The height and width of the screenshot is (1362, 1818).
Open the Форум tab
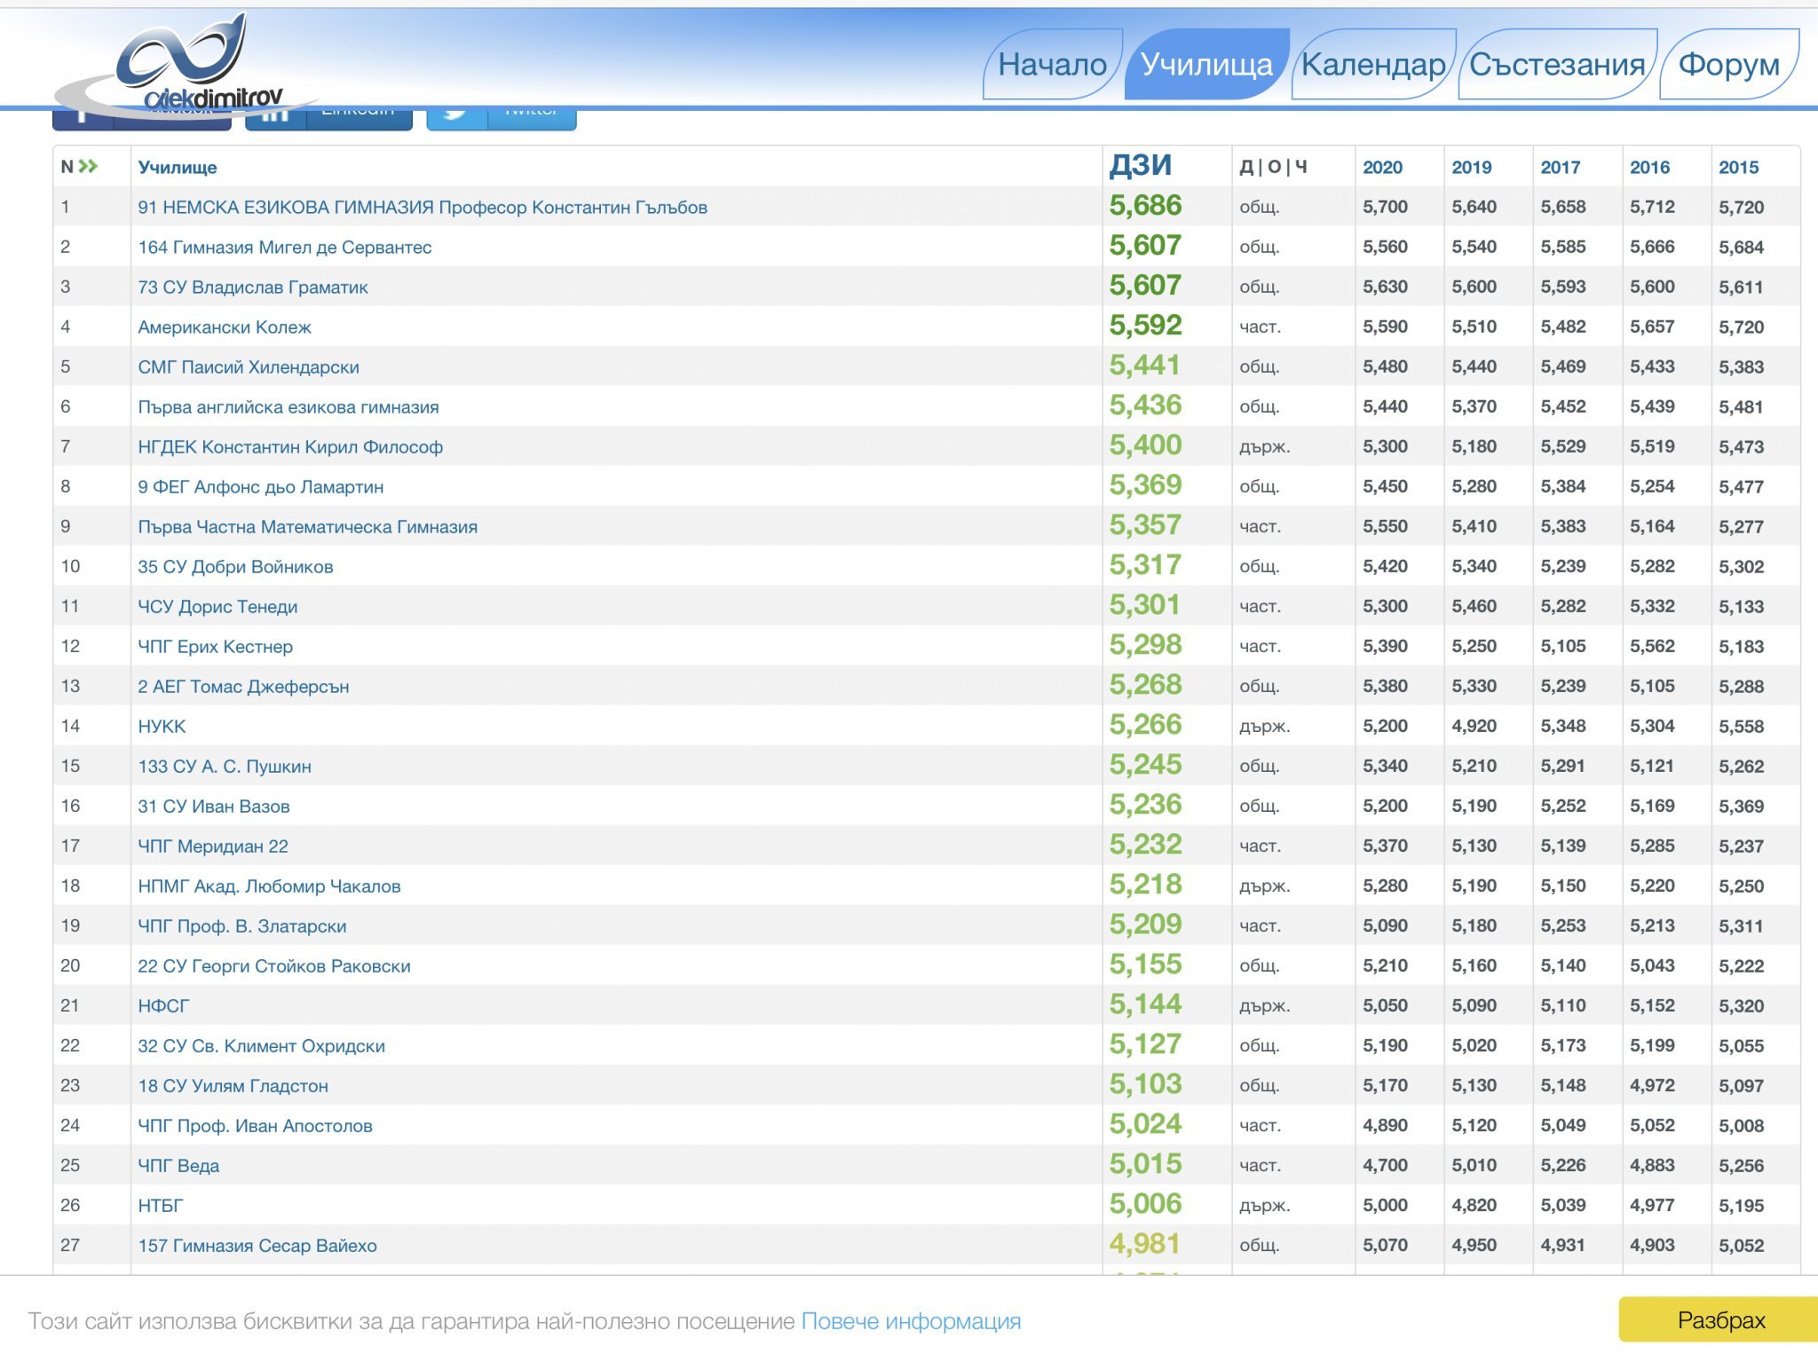(x=1728, y=64)
